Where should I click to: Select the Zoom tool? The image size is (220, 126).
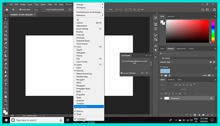coord(5,101)
